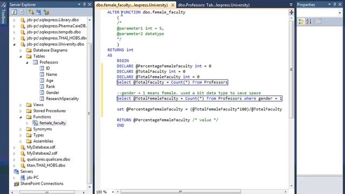Expand jds-pc\sqlexpress.tempdb.dbo connection
Screen dimensions: 345x194
tap(15, 32)
